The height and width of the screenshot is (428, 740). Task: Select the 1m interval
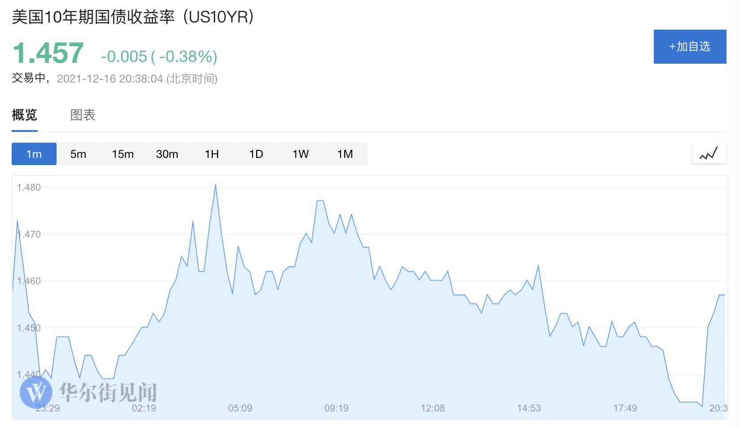(34, 154)
